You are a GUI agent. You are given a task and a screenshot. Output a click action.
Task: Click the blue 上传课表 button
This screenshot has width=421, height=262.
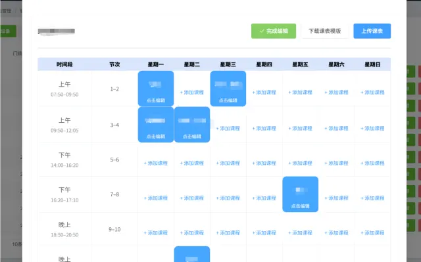(372, 31)
